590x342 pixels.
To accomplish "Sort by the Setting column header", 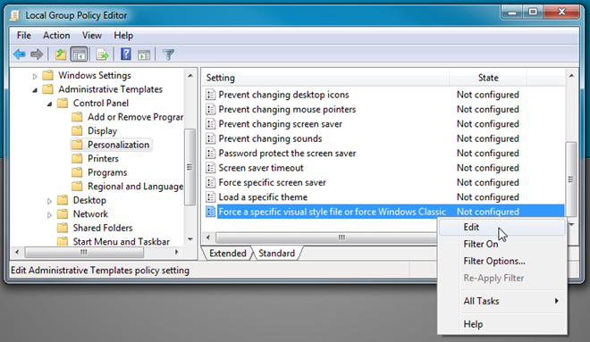I will (326, 78).
